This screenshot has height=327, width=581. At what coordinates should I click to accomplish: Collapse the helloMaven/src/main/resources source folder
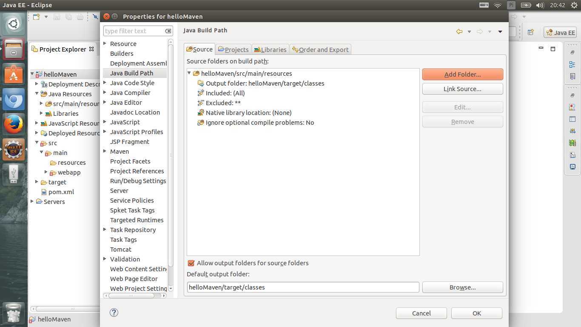189,73
